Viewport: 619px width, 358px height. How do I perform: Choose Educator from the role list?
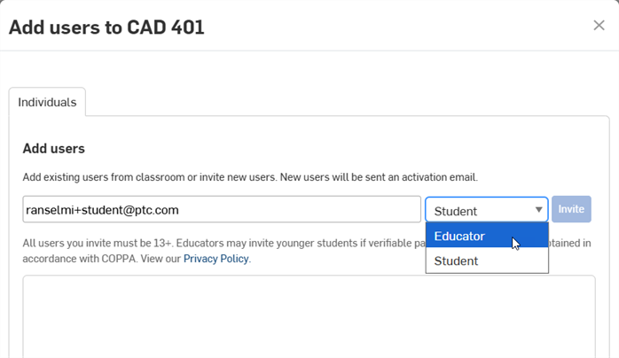[487, 236]
